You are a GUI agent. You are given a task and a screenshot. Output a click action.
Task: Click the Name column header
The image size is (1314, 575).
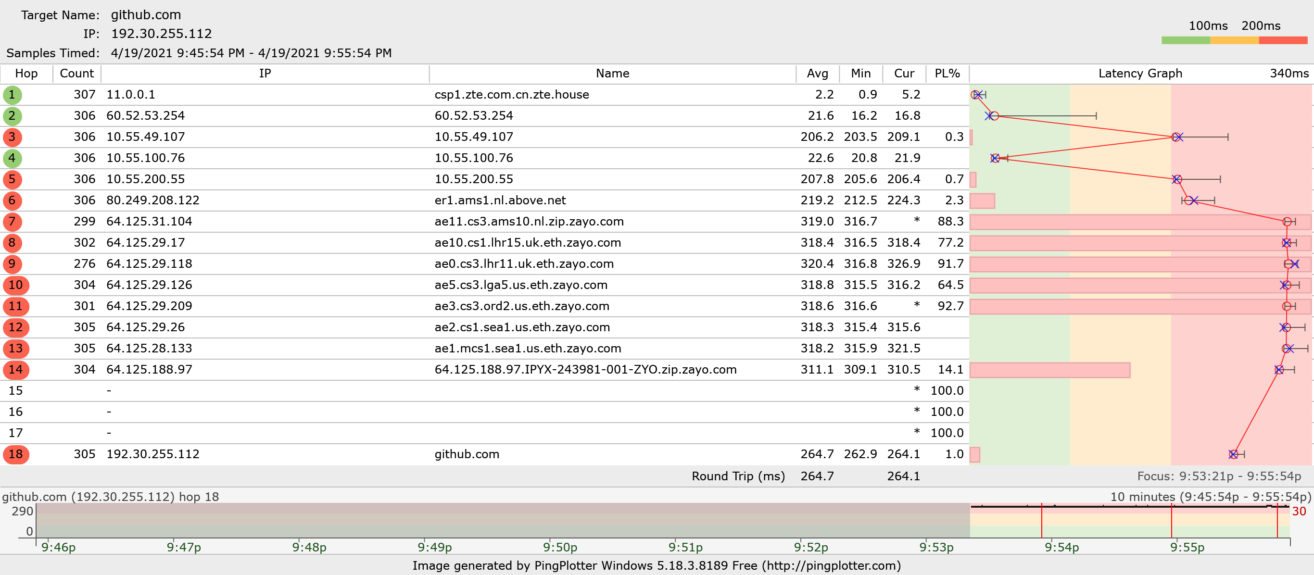[x=613, y=74]
